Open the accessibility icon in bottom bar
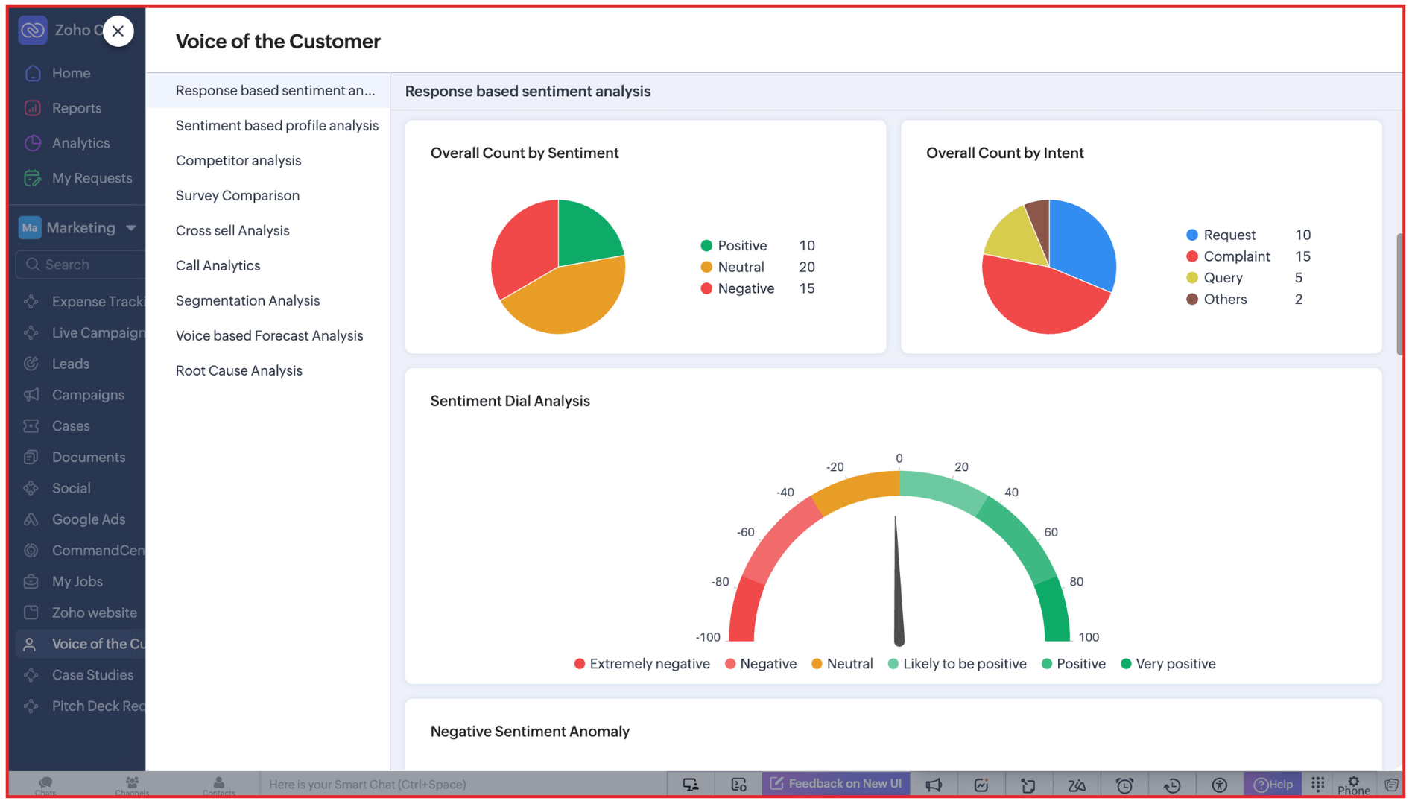 [x=1219, y=785]
